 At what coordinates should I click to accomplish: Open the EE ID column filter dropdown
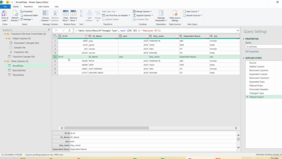point(86,36)
